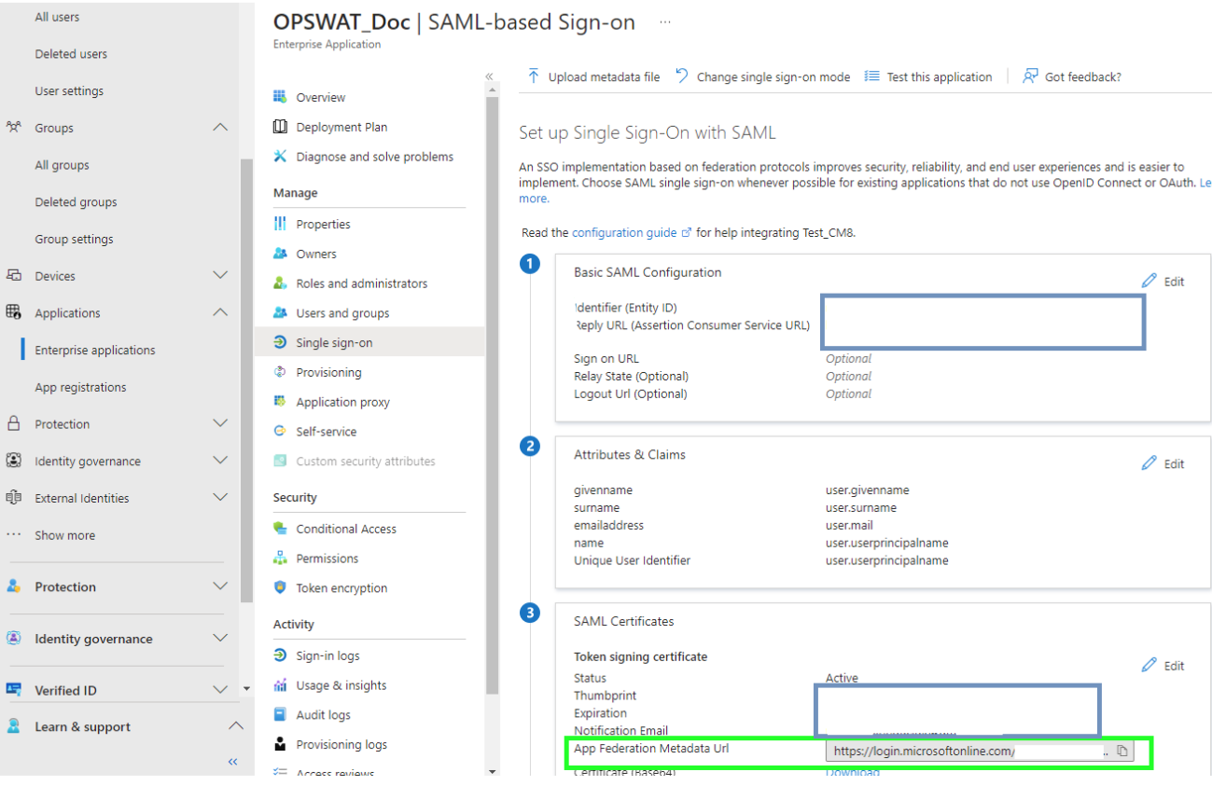The width and height of the screenshot is (1212, 786).
Task: Click the Permissions hierarchy icon
Action: point(280,558)
